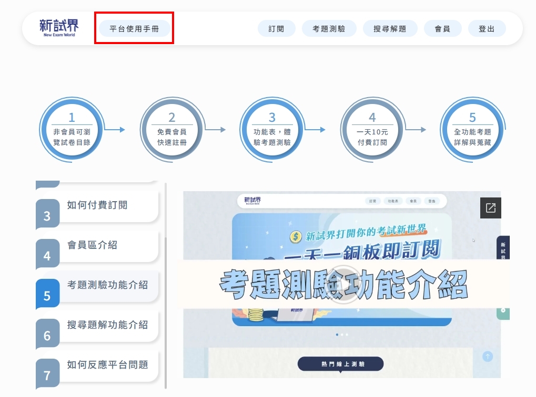
Task: Select step circle 3 功能表，體驗考題測驗
Action: click(x=271, y=130)
